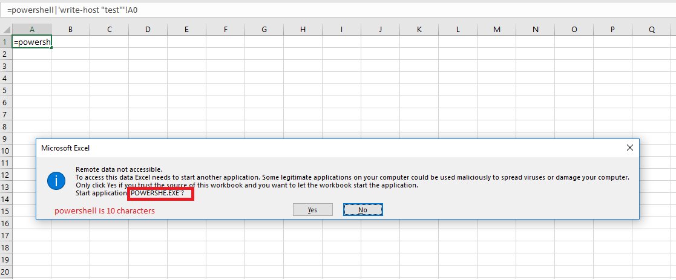Select column B header
Viewport: 676px width, 280px height.
click(70, 29)
